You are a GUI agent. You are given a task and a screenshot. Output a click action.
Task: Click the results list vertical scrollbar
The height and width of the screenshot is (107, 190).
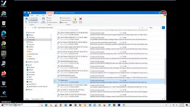tap(165, 72)
